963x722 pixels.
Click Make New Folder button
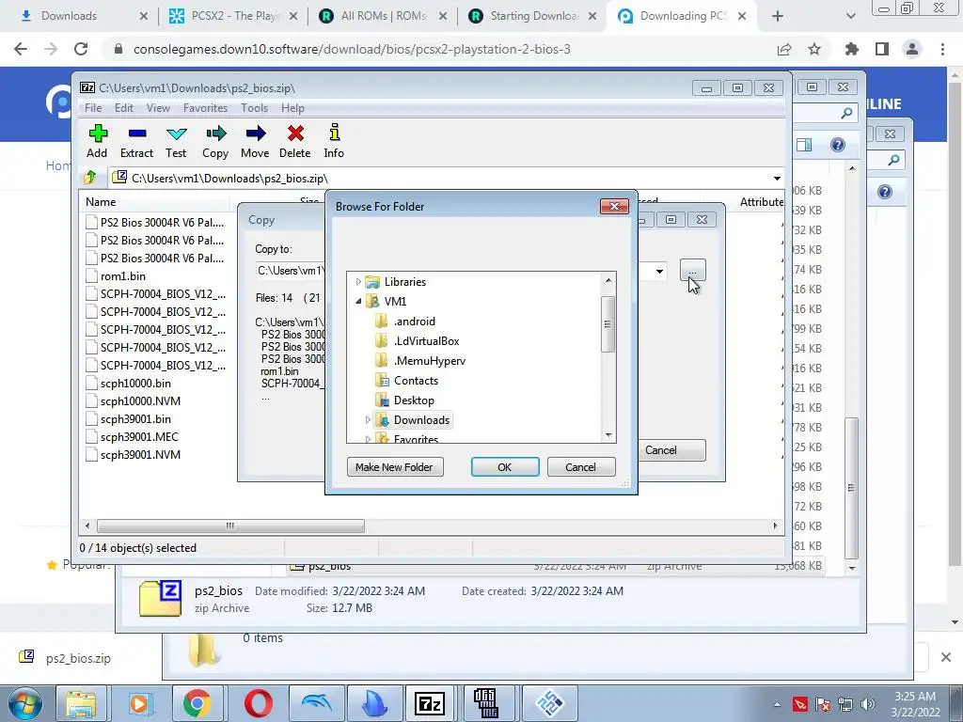[395, 467]
